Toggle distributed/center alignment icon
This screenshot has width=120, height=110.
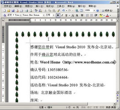coord(82,15)
